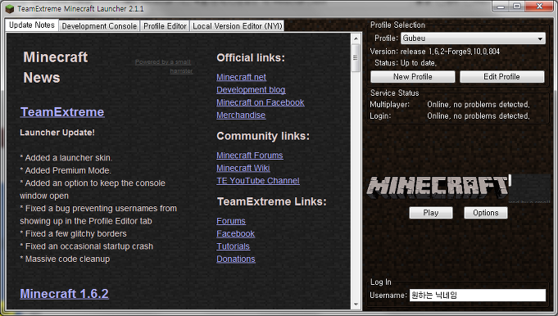
Task: Click '* Added a launcher skin.' text
Action: (x=66, y=158)
